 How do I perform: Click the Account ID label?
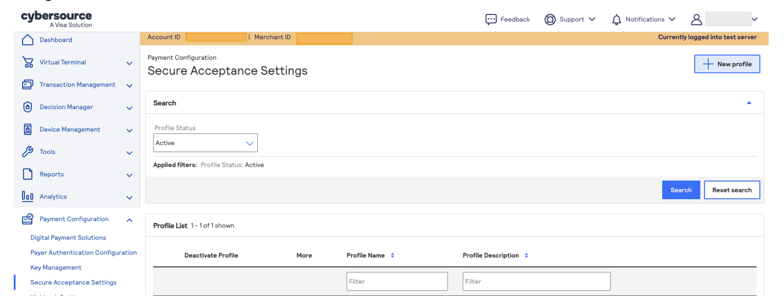point(164,37)
